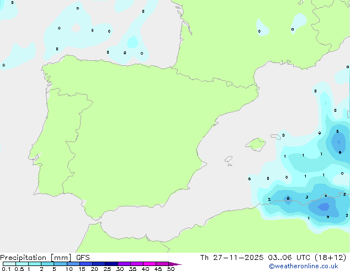Screen dimensions: 350x271
Task: Click the legend label '30'
Action: [120, 269]
